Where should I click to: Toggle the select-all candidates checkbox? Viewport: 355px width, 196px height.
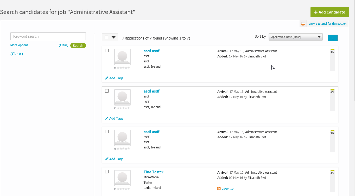[x=106, y=37]
